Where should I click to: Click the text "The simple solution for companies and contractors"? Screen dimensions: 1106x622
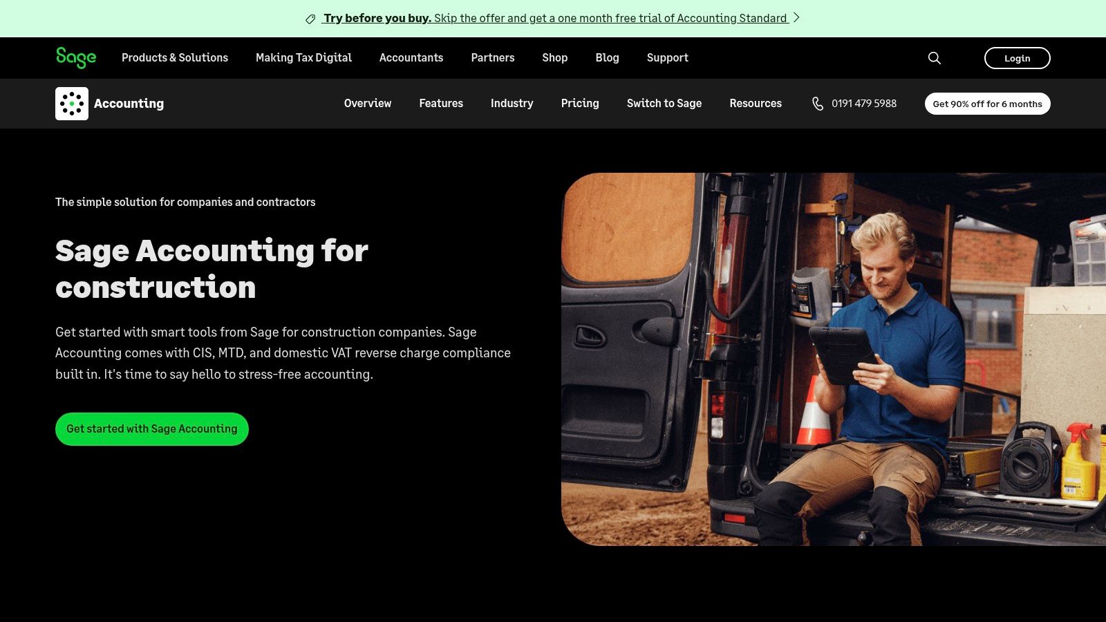click(185, 202)
